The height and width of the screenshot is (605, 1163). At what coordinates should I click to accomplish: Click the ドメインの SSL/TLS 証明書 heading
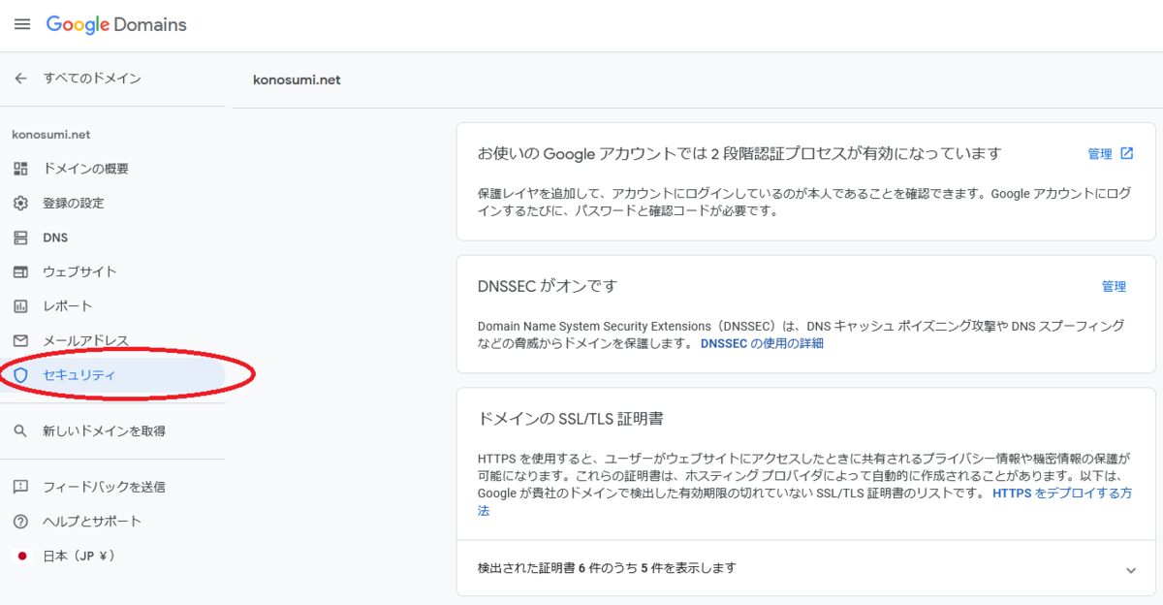pyautogui.click(x=571, y=419)
